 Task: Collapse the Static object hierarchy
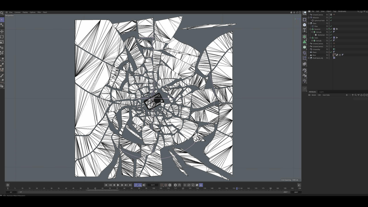[x=310, y=38]
